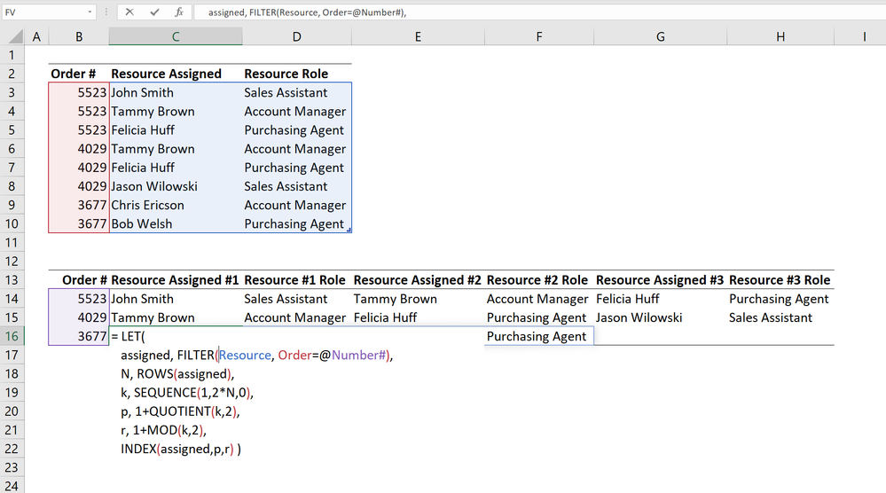
Task: Select column E header
Action: pos(418,36)
